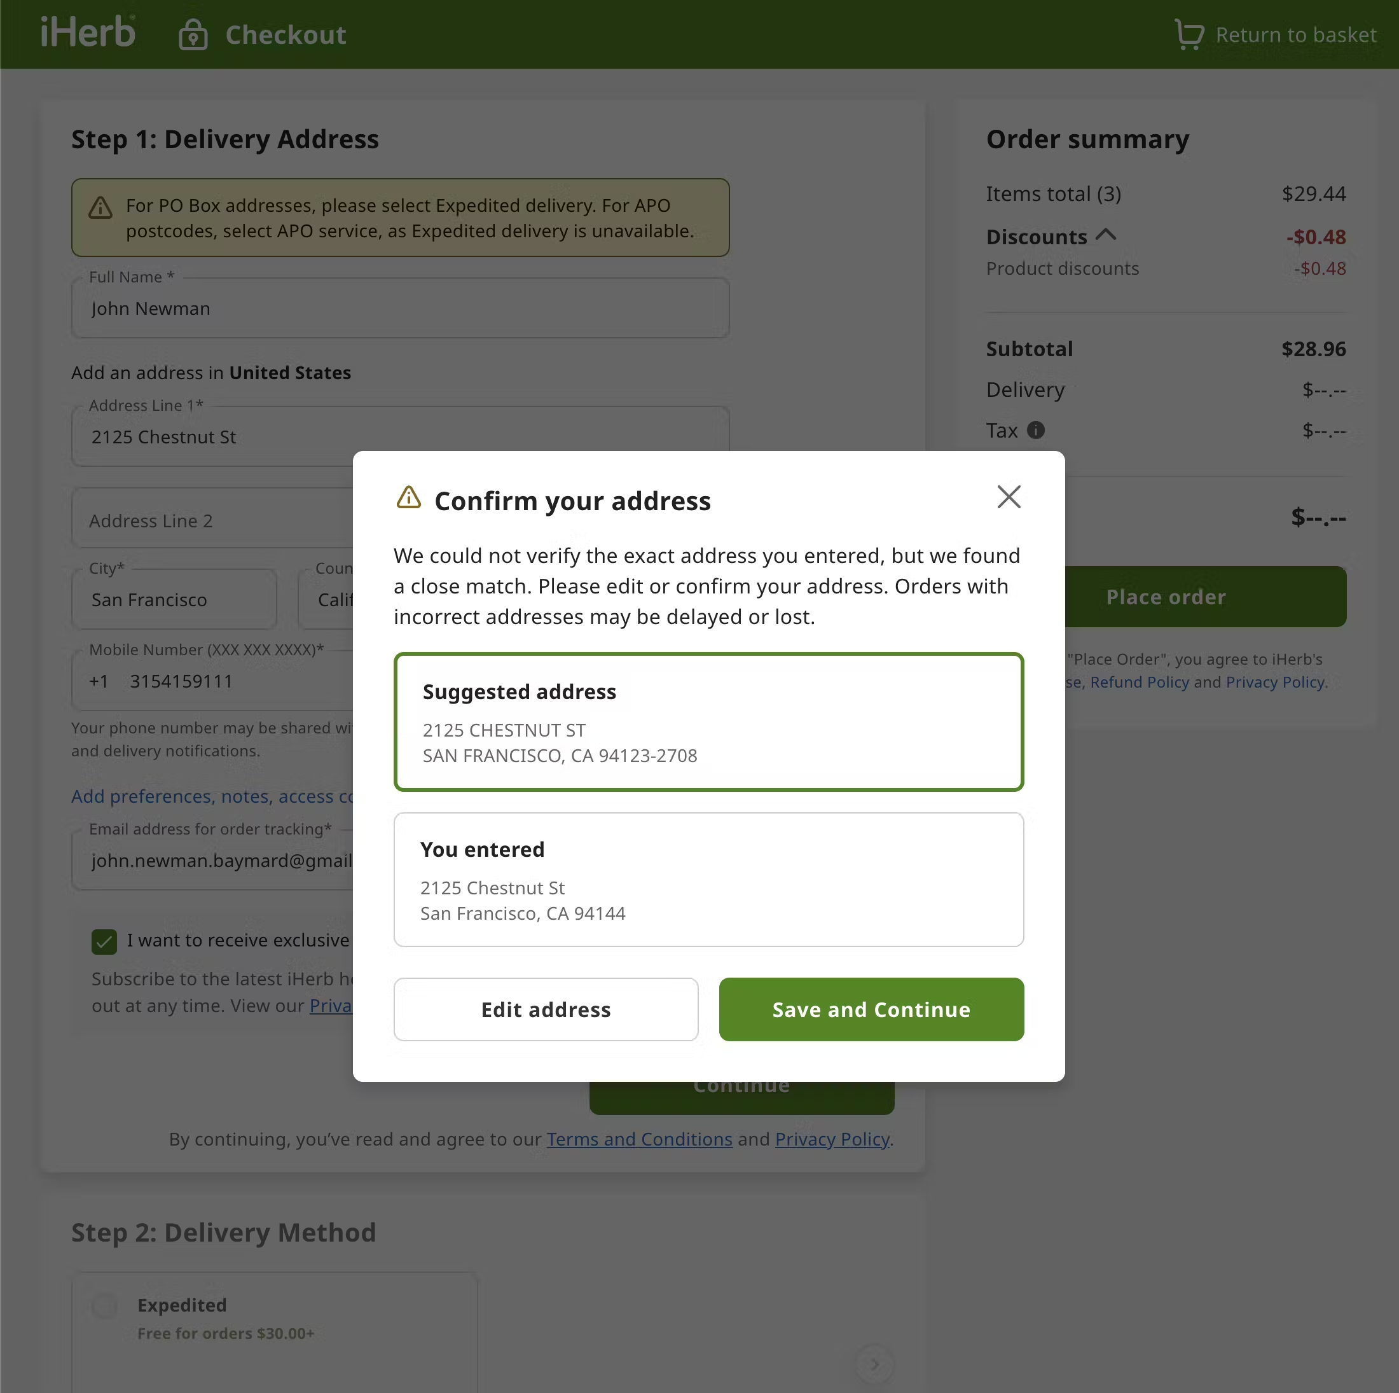
Task: Open the Terms and Conditions link
Action: click(x=638, y=1139)
